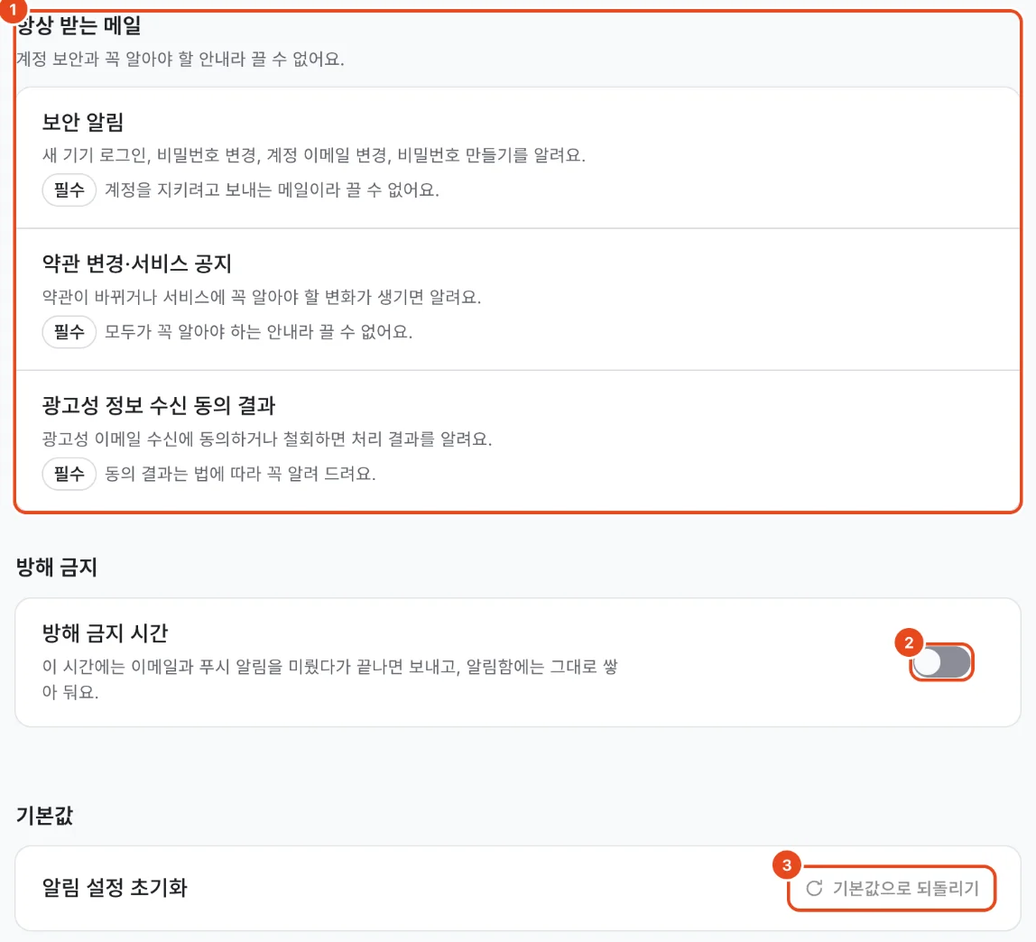The height and width of the screenshot is (942, 1036).
Task: Click the subtitle 계정 보안과 꼭 알아야 할 안내라
Action: 180,60
